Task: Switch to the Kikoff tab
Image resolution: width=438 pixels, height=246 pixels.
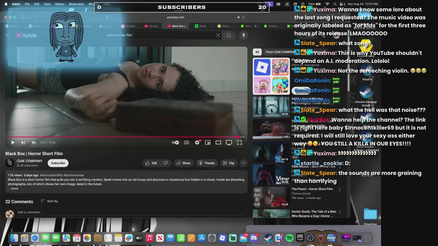Action: click(201, 26)
